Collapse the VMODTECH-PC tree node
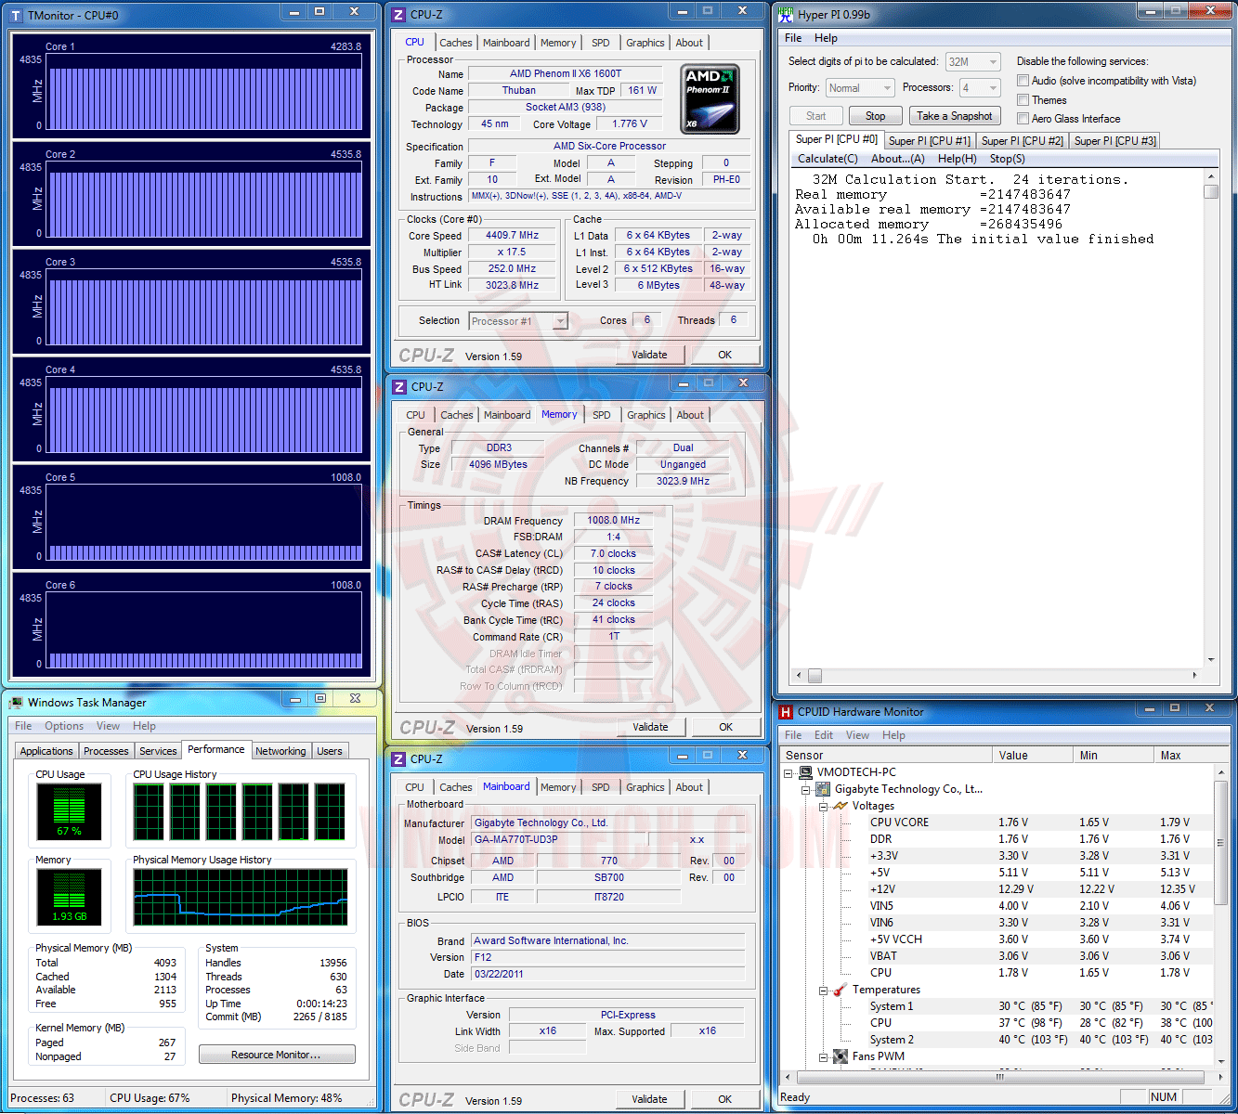 click(x=788, y=772)
